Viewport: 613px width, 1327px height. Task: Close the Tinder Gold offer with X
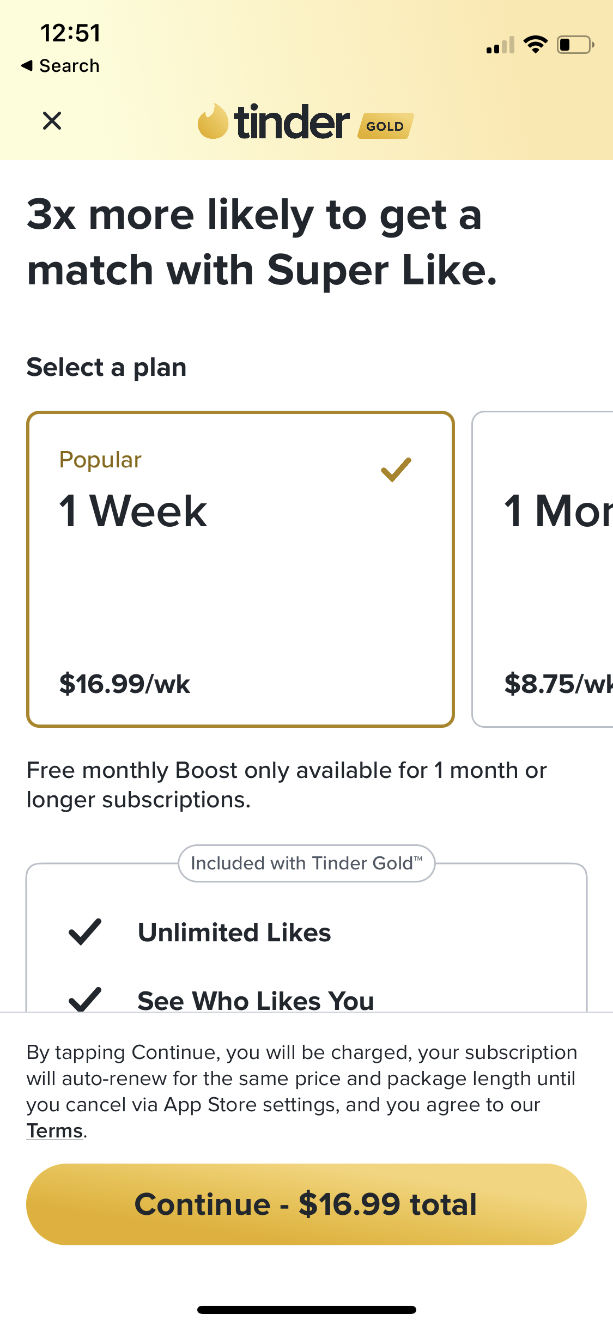coord(52,121)
